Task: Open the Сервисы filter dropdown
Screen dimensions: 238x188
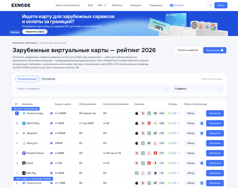Action: pyautogui.click(x=198, y=89)
